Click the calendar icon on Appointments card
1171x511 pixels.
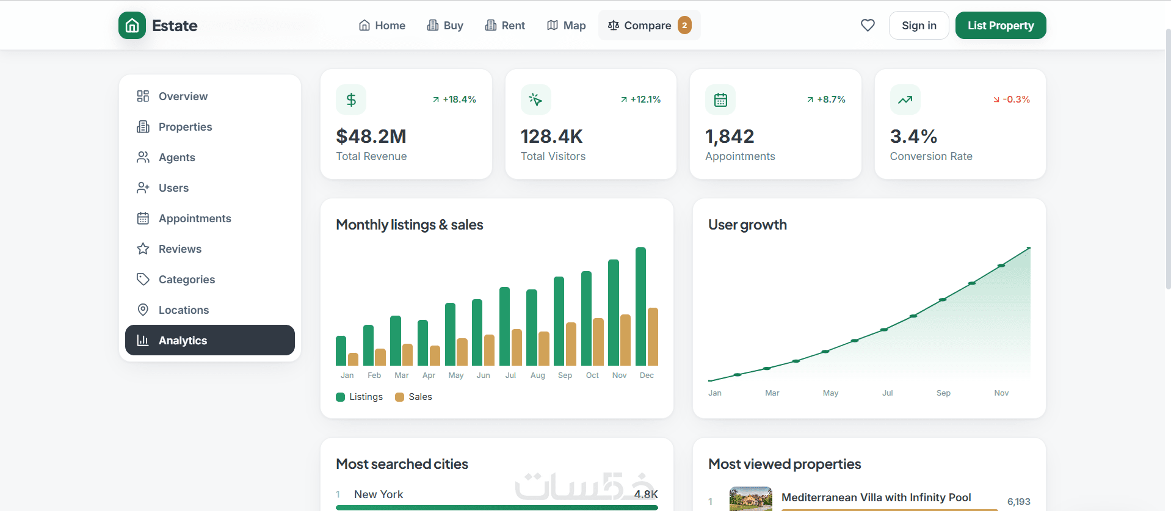tap(720, 100)
